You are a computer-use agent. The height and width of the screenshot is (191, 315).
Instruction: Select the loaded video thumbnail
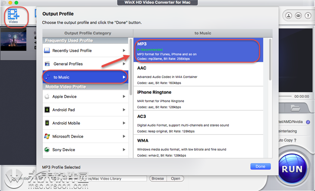[13, 39]
